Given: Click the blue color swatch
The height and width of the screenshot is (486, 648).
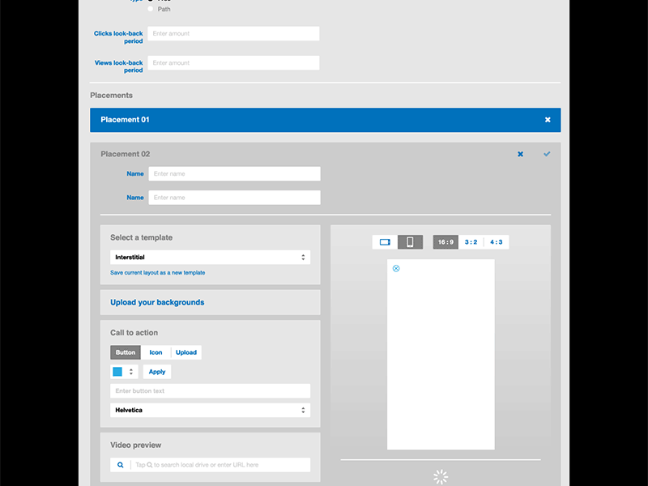Looking at the screenshot, I should click(116, 371).
